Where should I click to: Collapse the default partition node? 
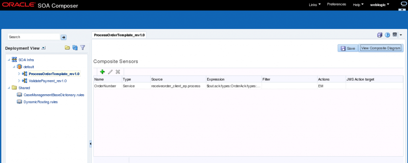pos(14,67)
